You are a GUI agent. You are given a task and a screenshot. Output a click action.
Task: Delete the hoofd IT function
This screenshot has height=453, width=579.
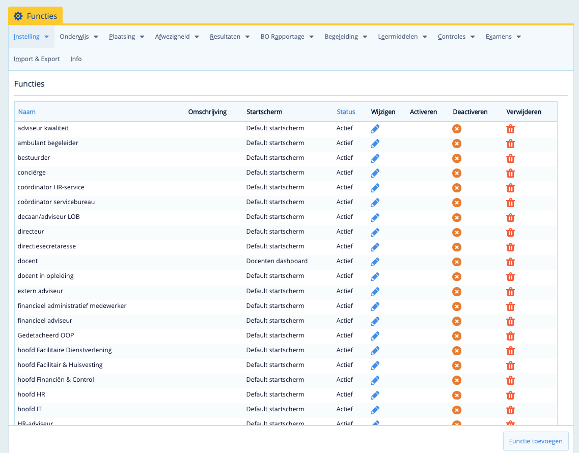tap(510, 410)
